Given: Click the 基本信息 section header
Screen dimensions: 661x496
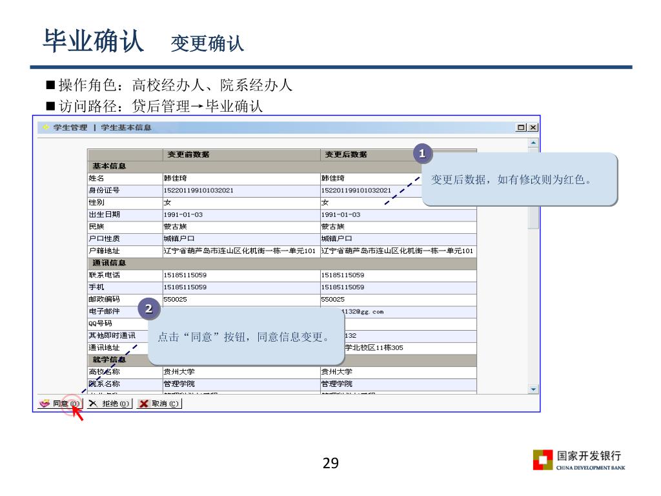Looking at the screenshot, I should coord(109,166).
